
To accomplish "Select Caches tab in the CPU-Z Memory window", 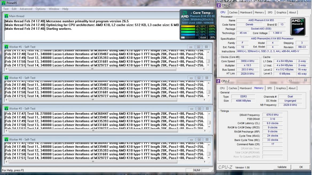I will pos(233,88).
